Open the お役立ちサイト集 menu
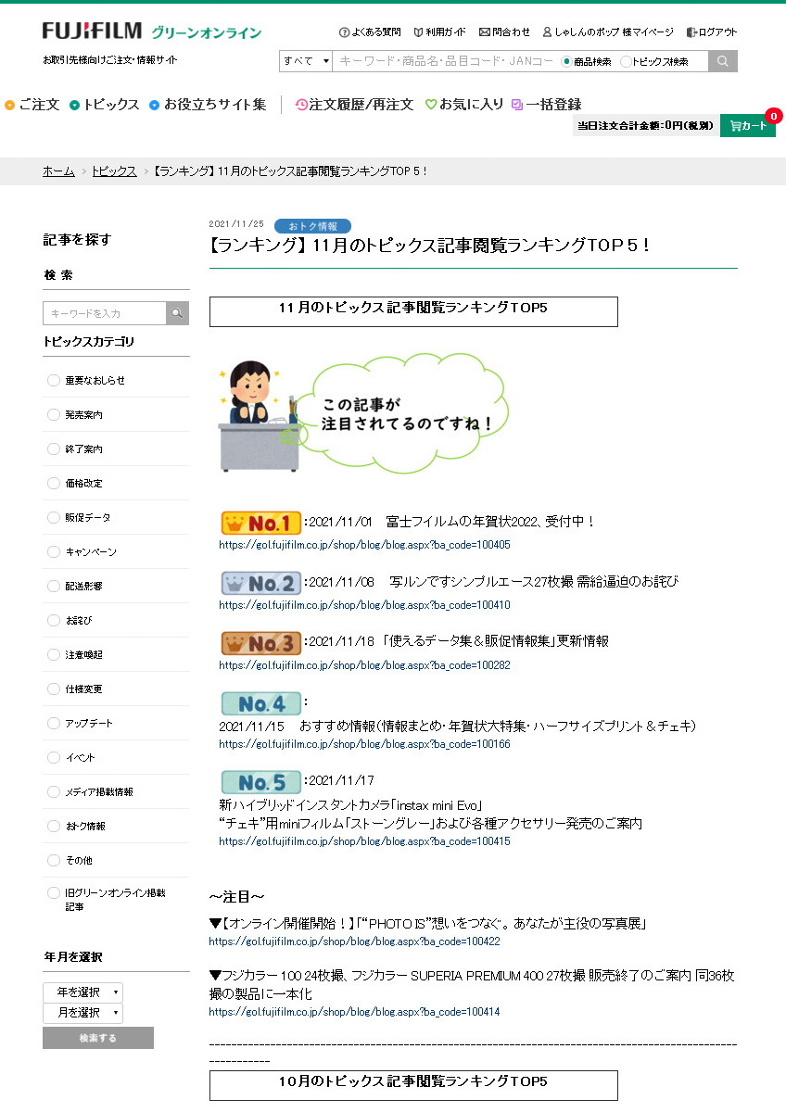Image resolution: width=786 pixels, height=1112 pixels. tap(215, 105)
